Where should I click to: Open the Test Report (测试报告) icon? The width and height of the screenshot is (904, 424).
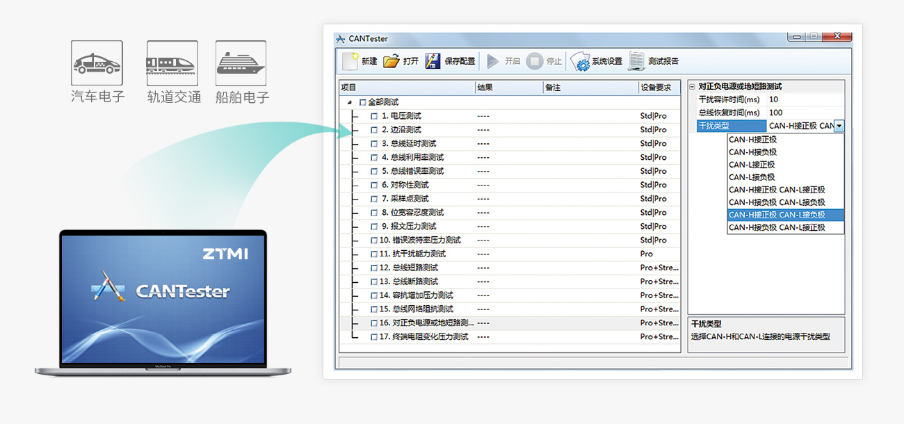tap(636, 61)
